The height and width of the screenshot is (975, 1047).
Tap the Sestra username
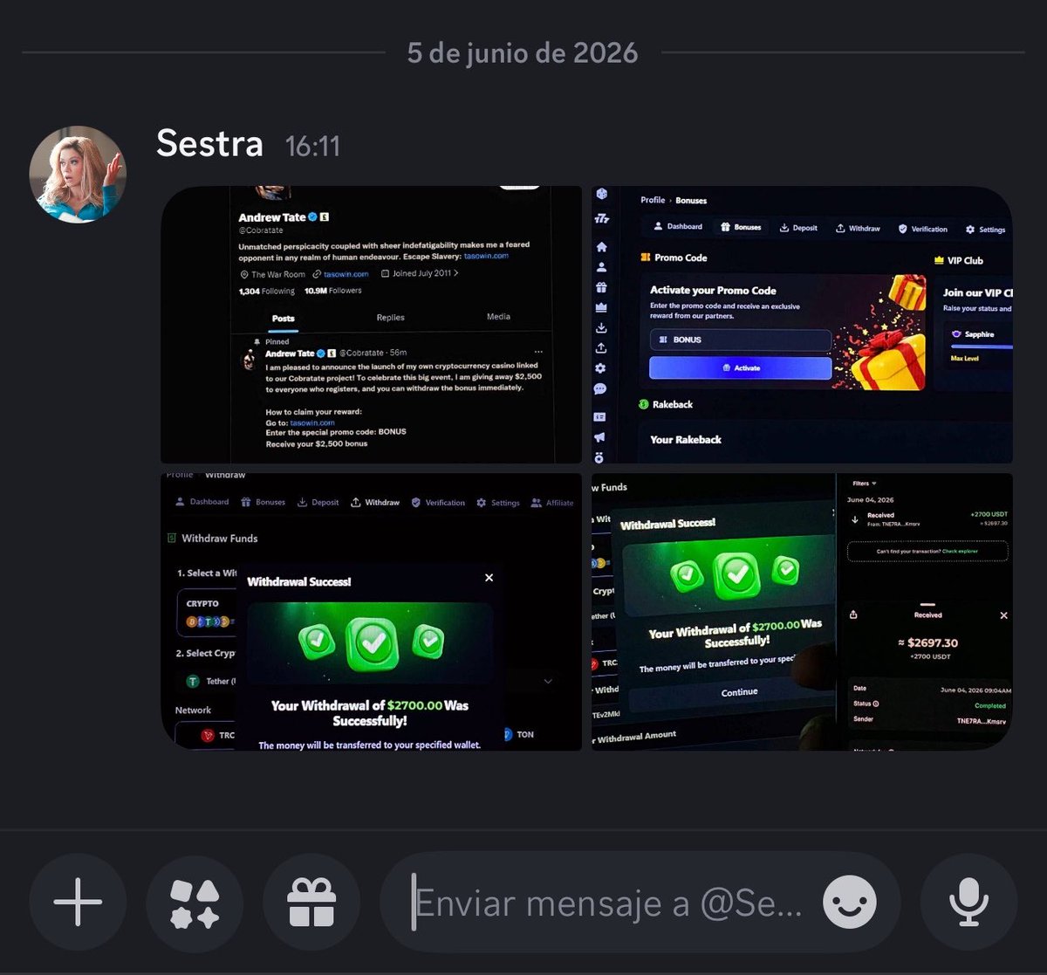click(209, 144)
